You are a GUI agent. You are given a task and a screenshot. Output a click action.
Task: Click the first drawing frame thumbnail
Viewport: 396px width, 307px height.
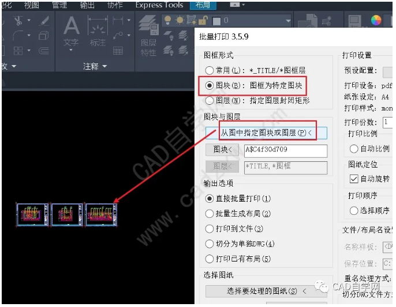(32, 215)
